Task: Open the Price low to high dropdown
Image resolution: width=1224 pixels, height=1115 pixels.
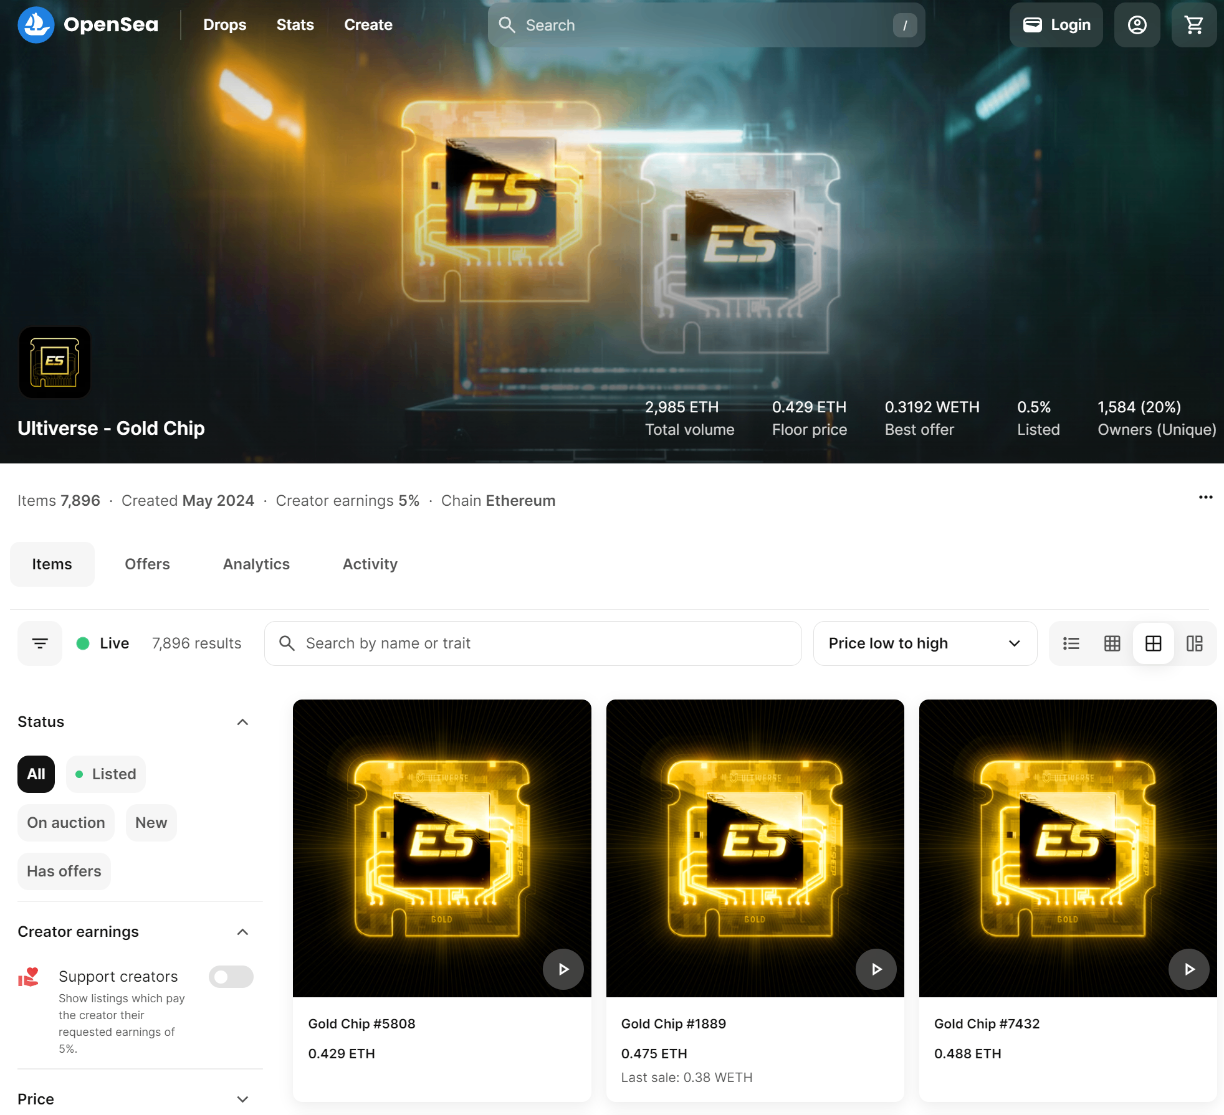Action: (925, 643)
